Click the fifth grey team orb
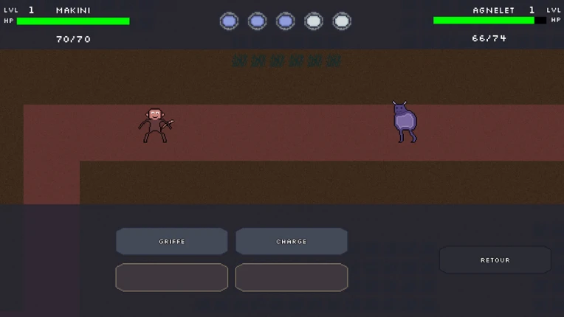Screen dimensions: 564x317 [x=342, y=21]
